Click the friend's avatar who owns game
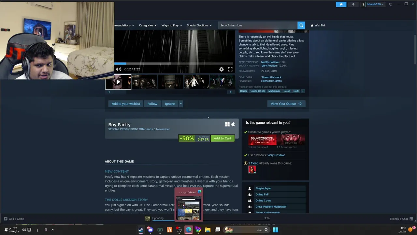 pyautogui.click(x=252, y=169)
